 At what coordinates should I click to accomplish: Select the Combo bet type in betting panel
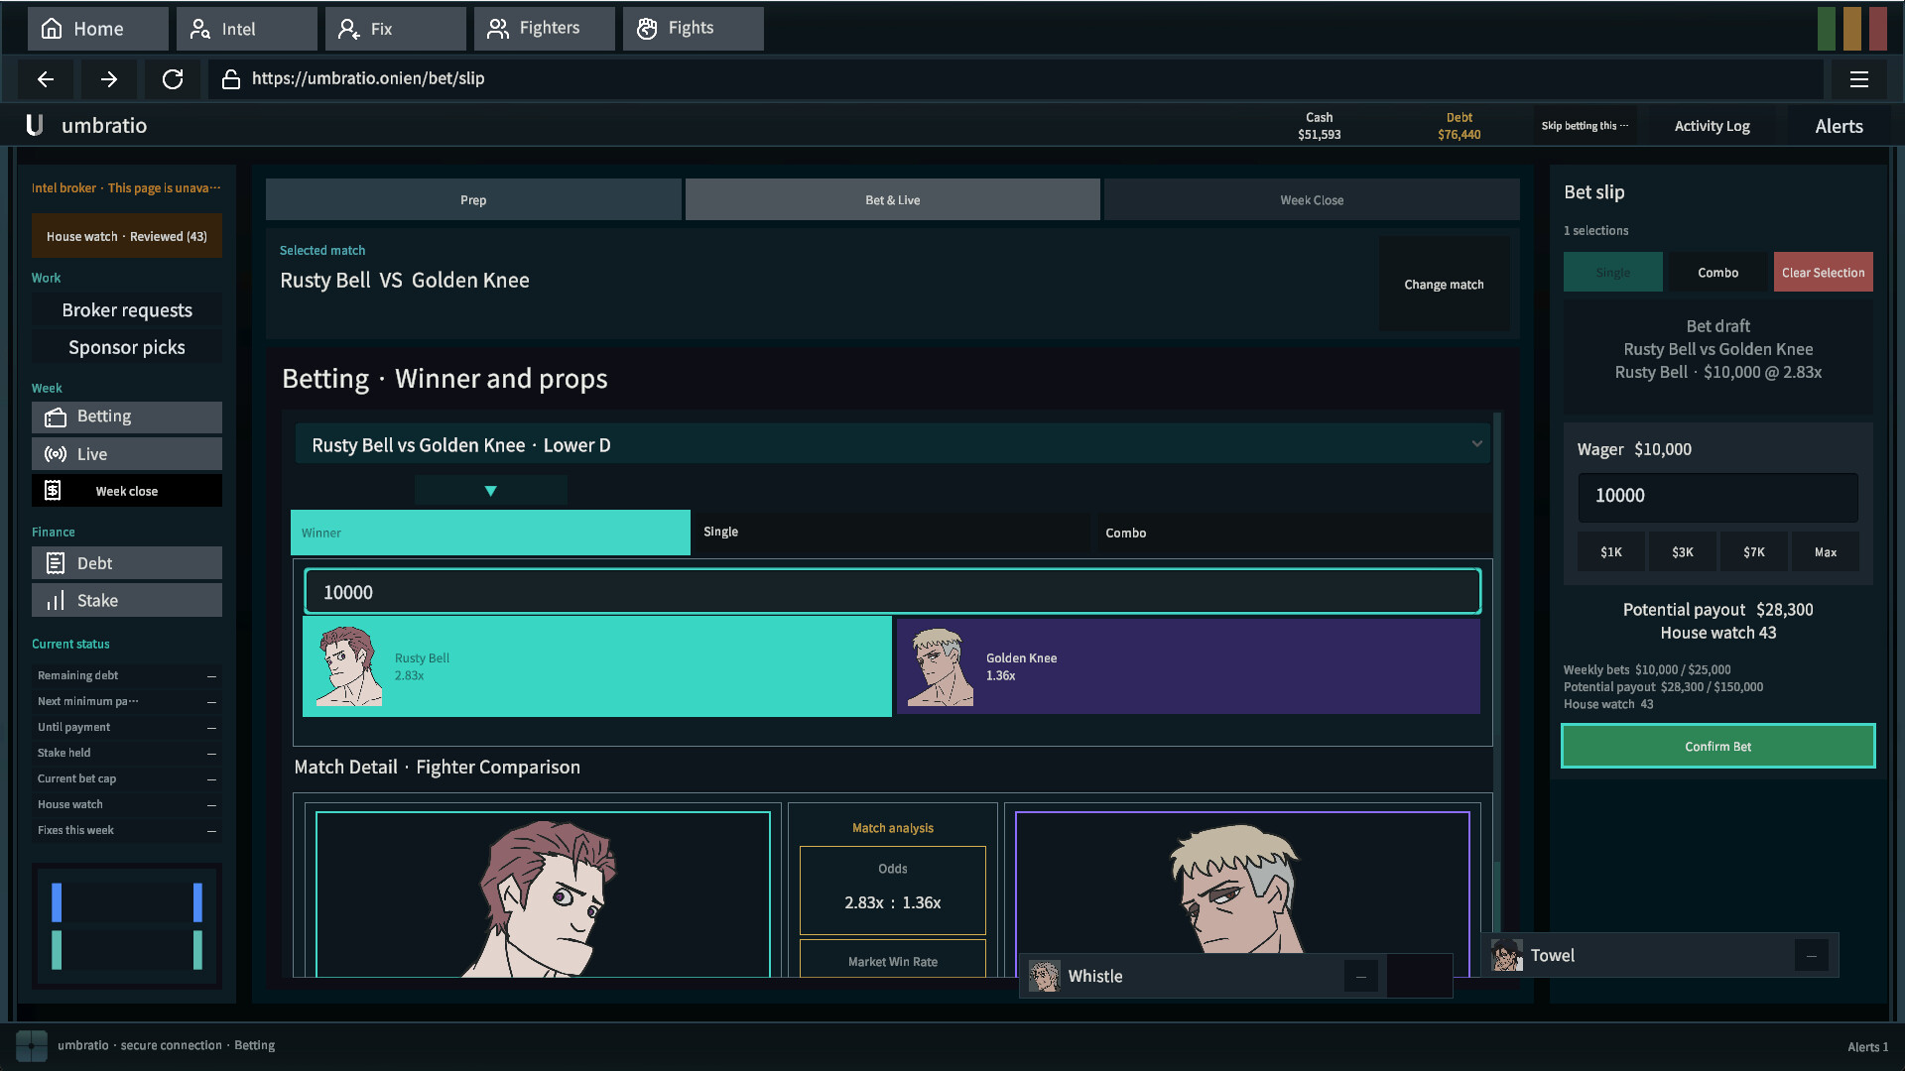(1292, 533)
